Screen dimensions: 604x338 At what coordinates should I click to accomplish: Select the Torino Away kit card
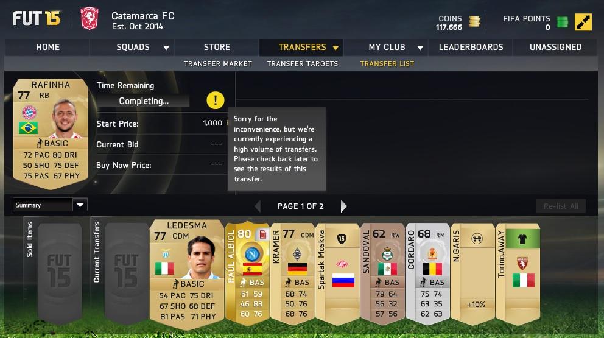pos(518,273)
